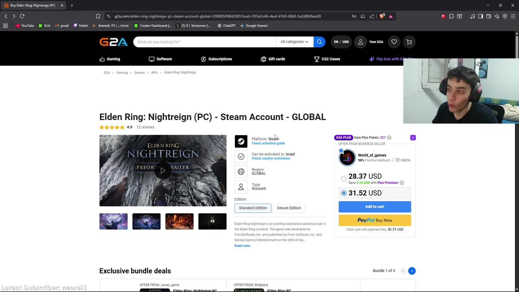
Task: Open the music playlist icon in toolbar
Action: click(x=472, y=16)
